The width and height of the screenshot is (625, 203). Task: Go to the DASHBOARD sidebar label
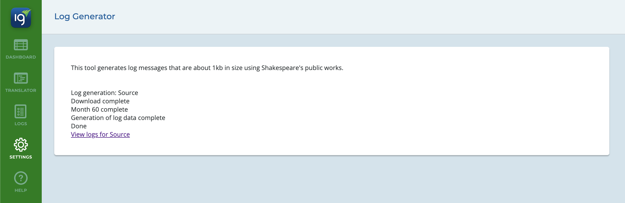click(21, 57)
